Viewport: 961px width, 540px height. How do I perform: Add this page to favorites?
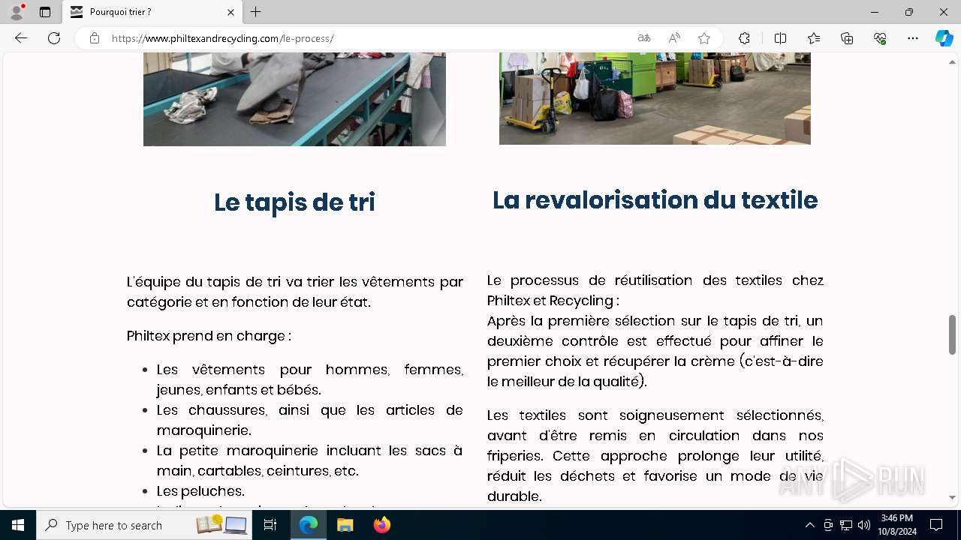(704, 38)
